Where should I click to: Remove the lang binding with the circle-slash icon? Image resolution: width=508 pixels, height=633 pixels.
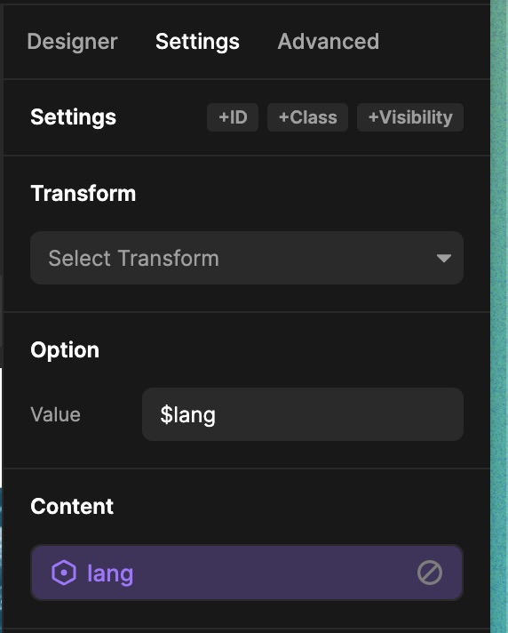coord(430,573)
